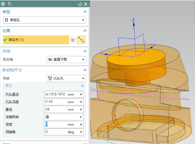195x144 pixels.
Task: Collapse the 类型 section
Action: (85, 12)
